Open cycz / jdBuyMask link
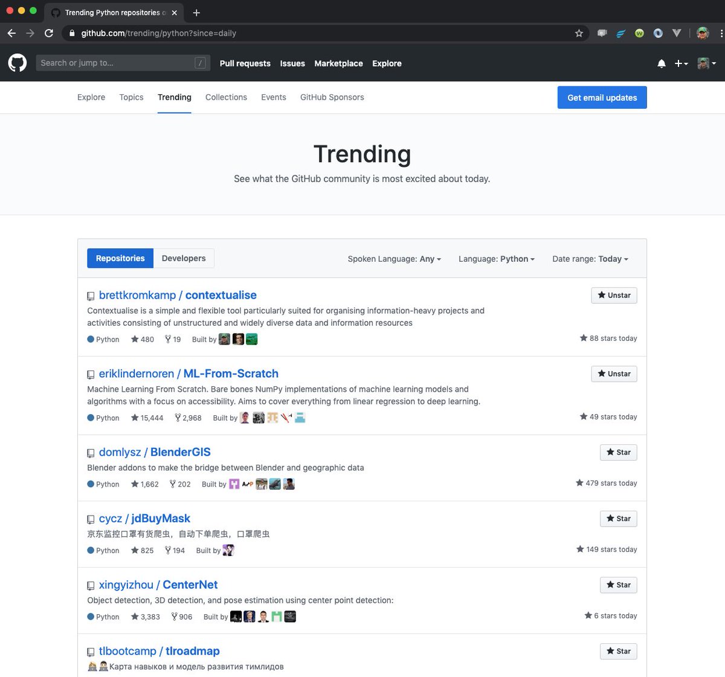 (x=144, y=519)
